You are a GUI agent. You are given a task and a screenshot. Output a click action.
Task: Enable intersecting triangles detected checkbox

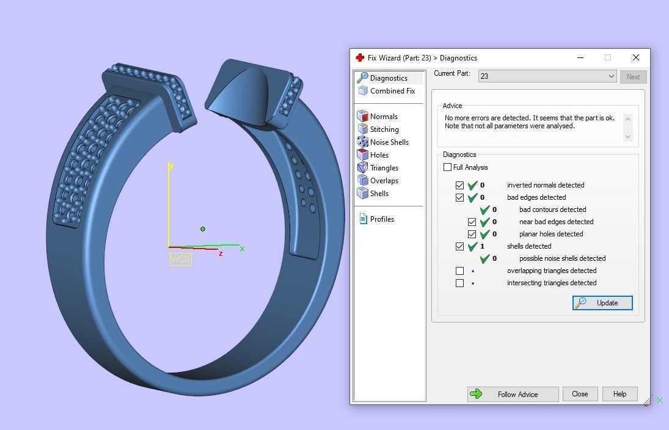coord(459,283)
